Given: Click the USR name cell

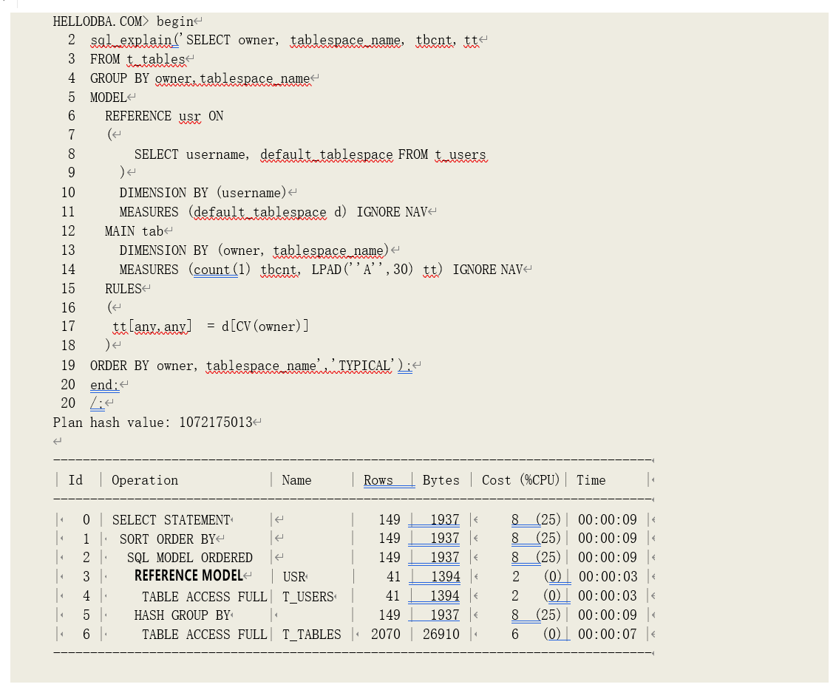Looking at the screenshot, I should click(x=294, y=577).
